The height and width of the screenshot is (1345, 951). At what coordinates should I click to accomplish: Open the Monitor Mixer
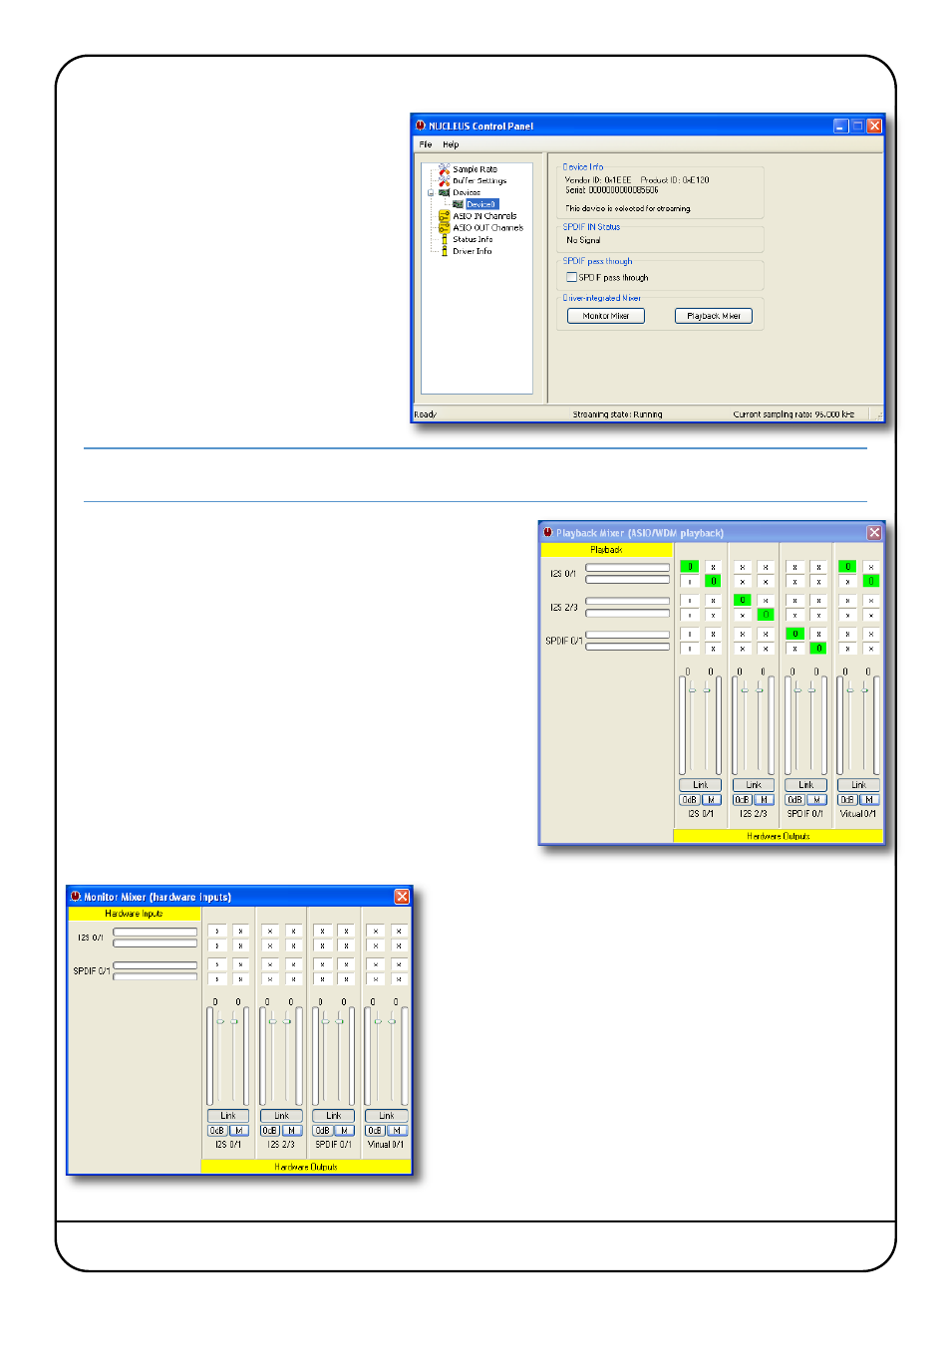606,316
